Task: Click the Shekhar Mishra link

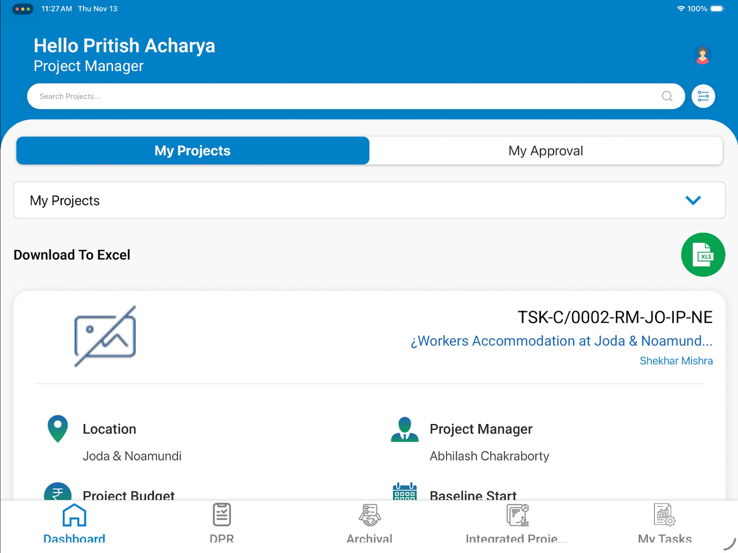Action: coord(676,361)
